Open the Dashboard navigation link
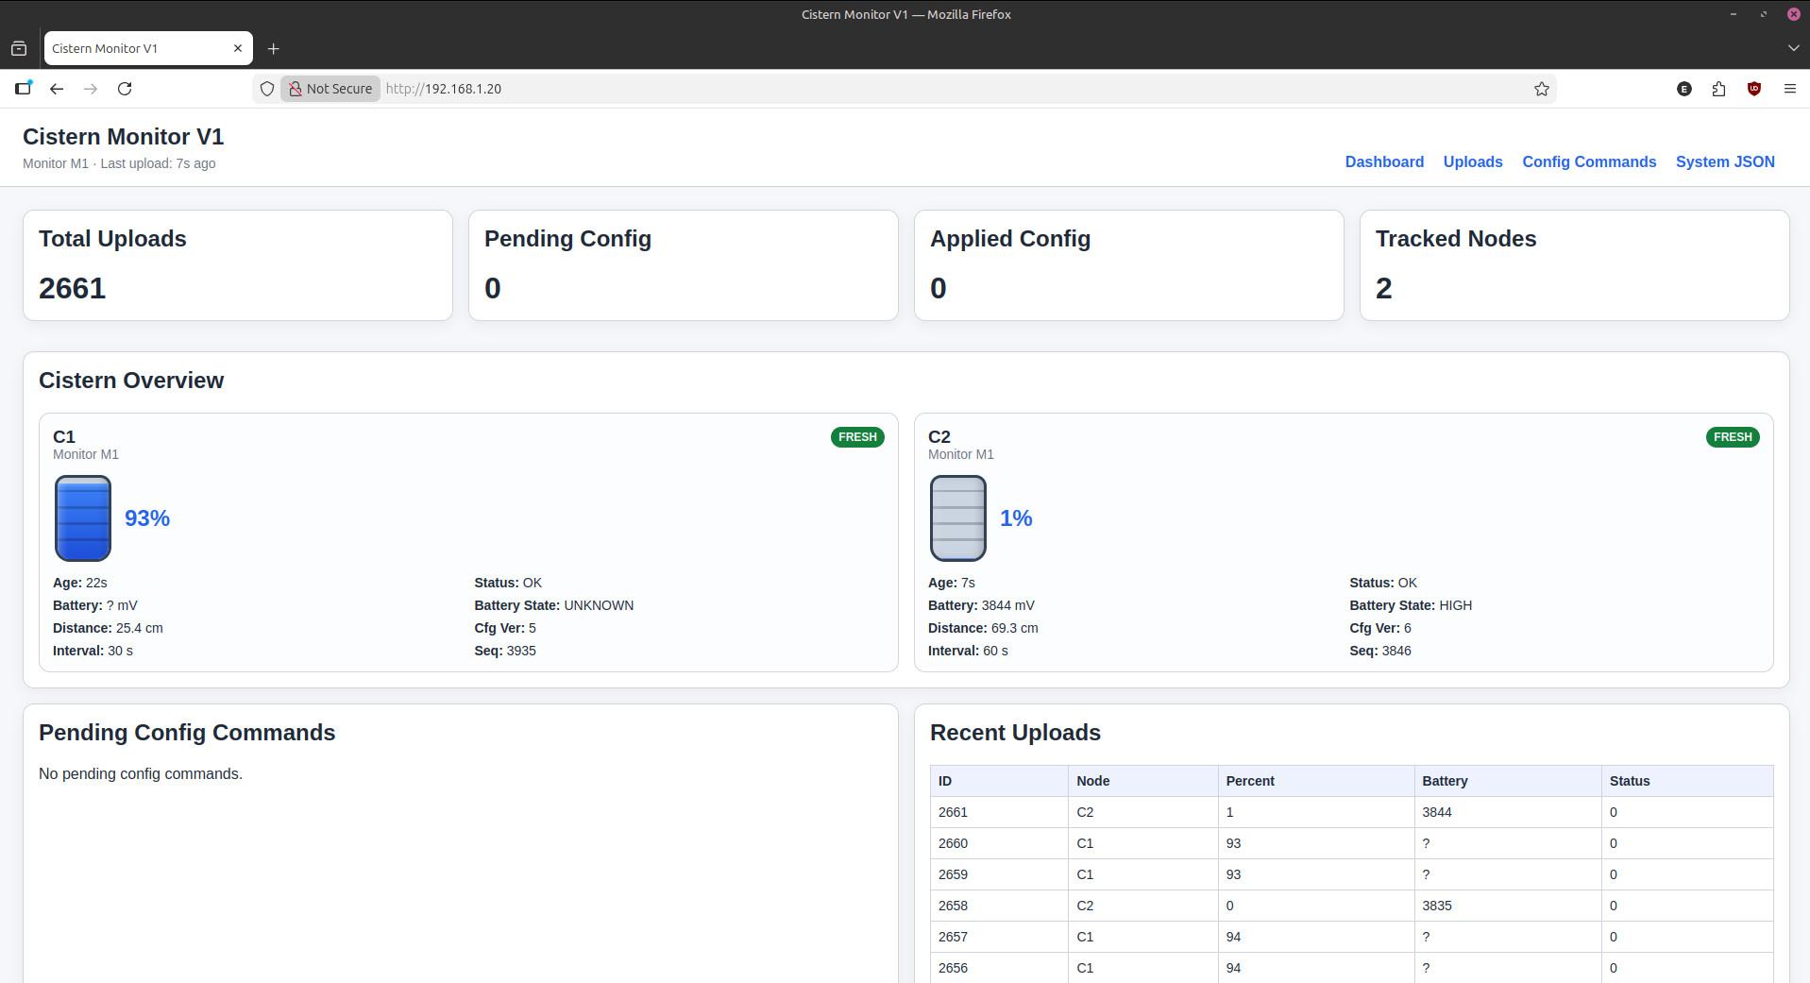Screen dimensions: 1810x983 point(1383,162)
